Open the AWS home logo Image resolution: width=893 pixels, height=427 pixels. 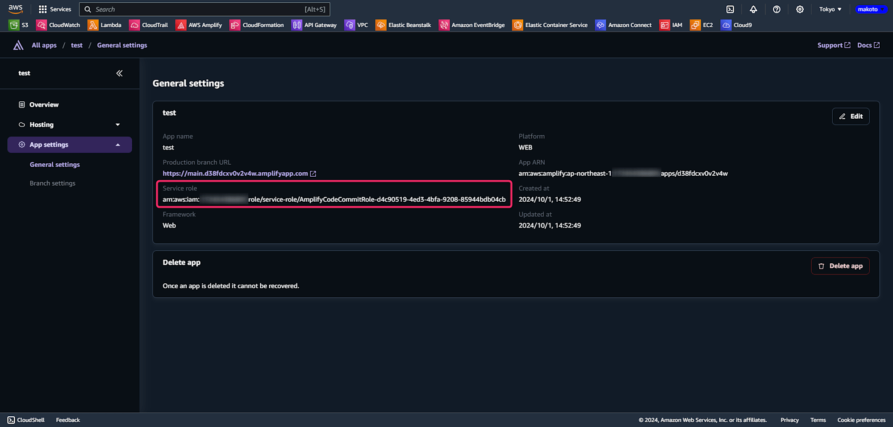point(16,9)
